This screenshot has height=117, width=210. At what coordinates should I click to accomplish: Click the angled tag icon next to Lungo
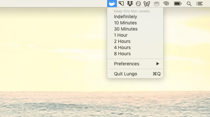click(121, 4)
